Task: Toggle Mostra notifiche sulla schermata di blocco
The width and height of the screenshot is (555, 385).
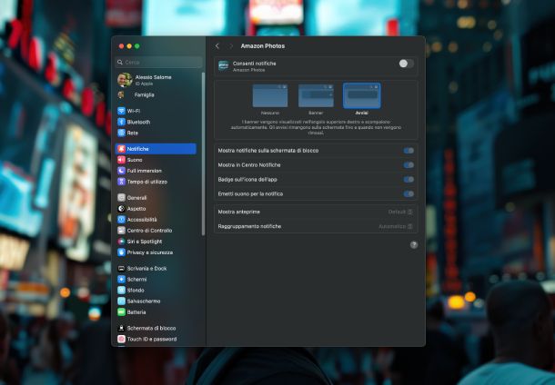Action: (409, 151)
